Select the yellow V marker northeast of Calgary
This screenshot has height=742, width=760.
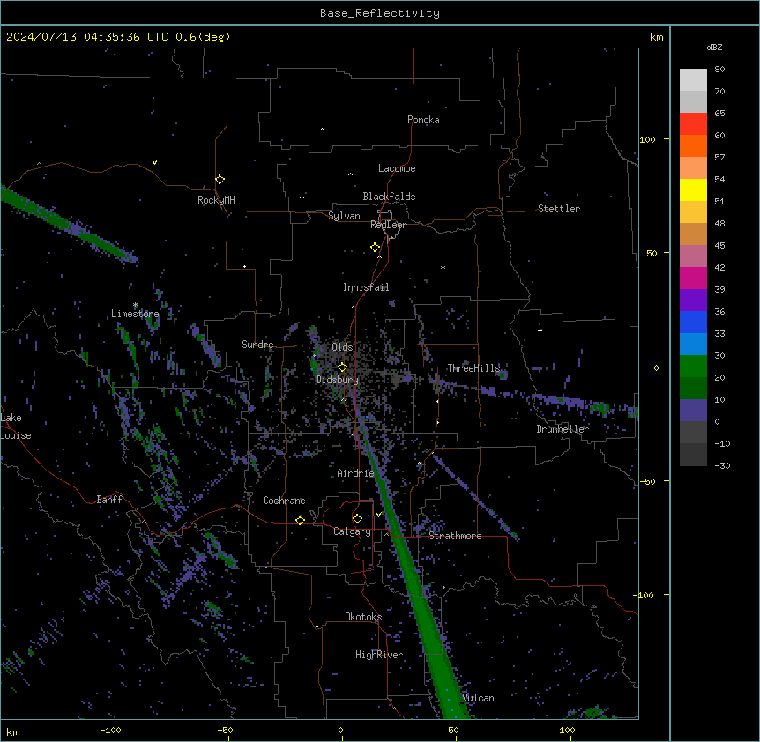pyautogui.click(x=378, y=515)
